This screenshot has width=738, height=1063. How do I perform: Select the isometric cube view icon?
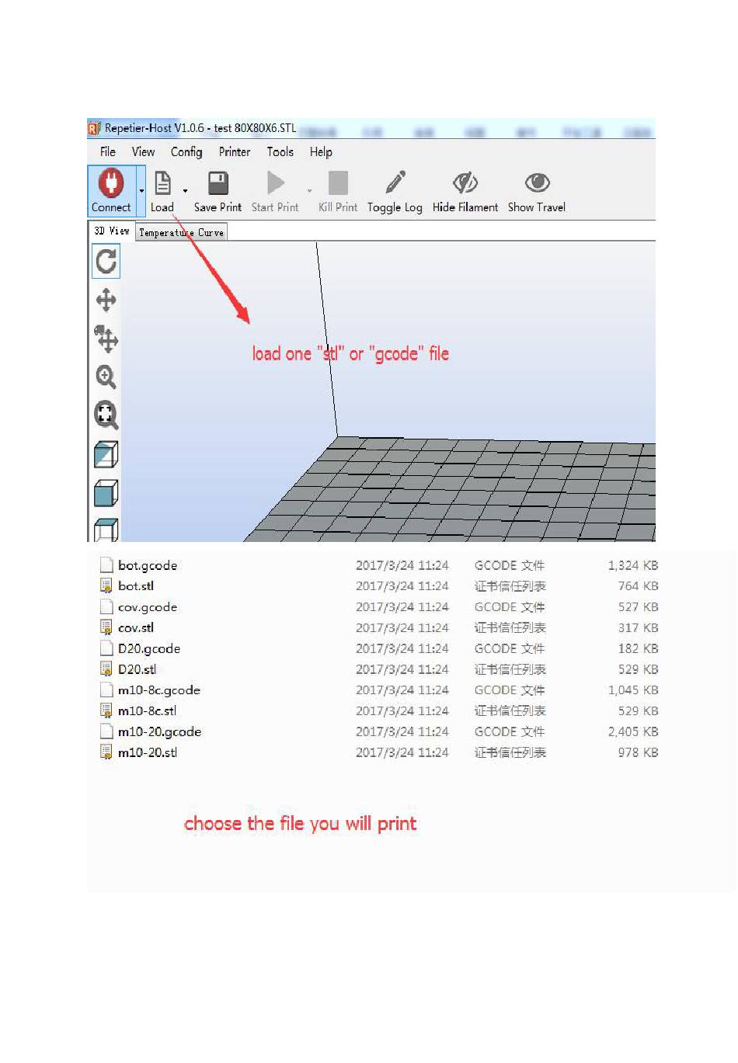(x=106, y=454)
